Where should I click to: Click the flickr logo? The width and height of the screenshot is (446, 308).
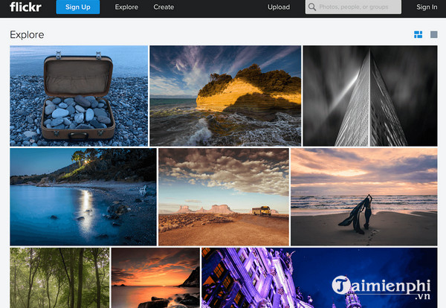pyautogui.click(x=25, y=7)
